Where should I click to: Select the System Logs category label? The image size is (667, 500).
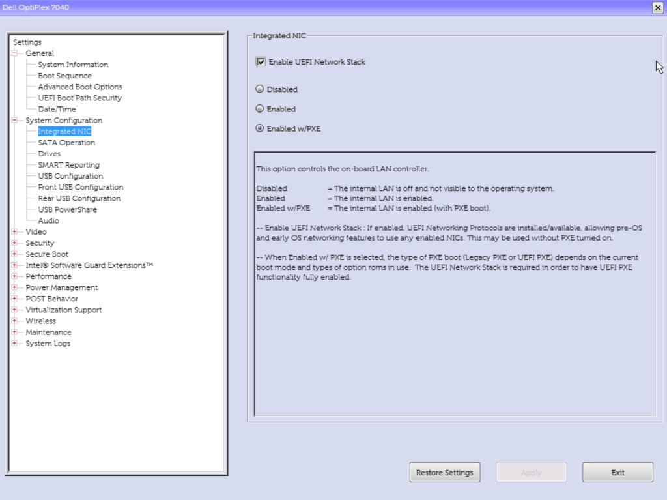click(x=48, y=343)
